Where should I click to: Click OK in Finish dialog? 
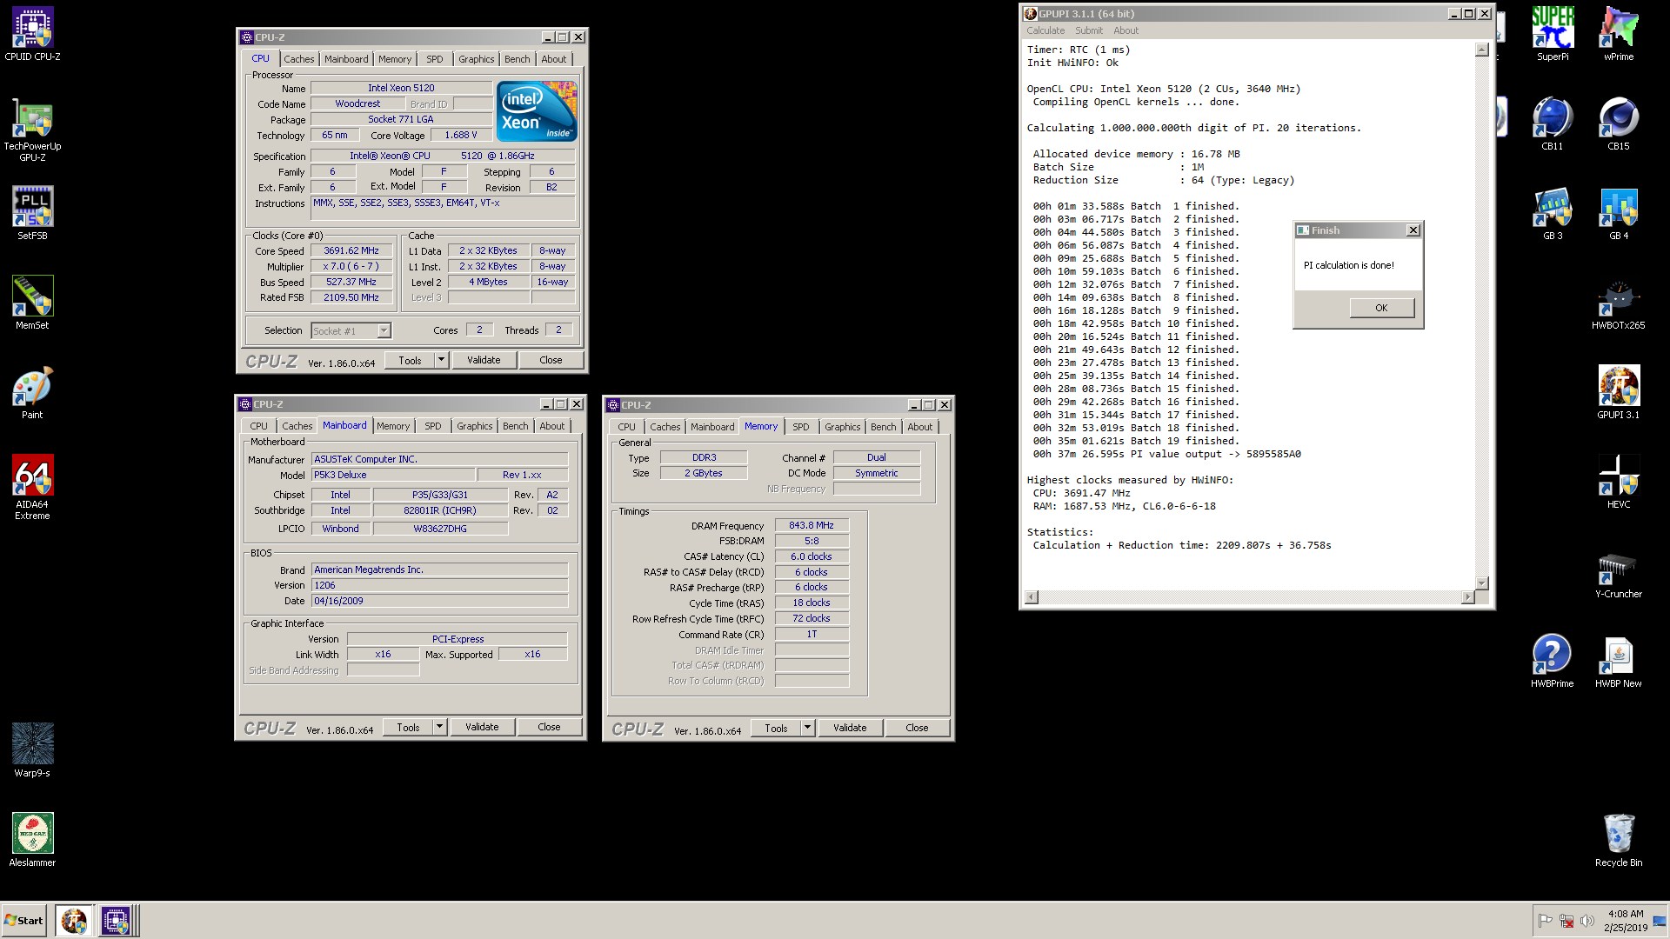coord(1381,308)
